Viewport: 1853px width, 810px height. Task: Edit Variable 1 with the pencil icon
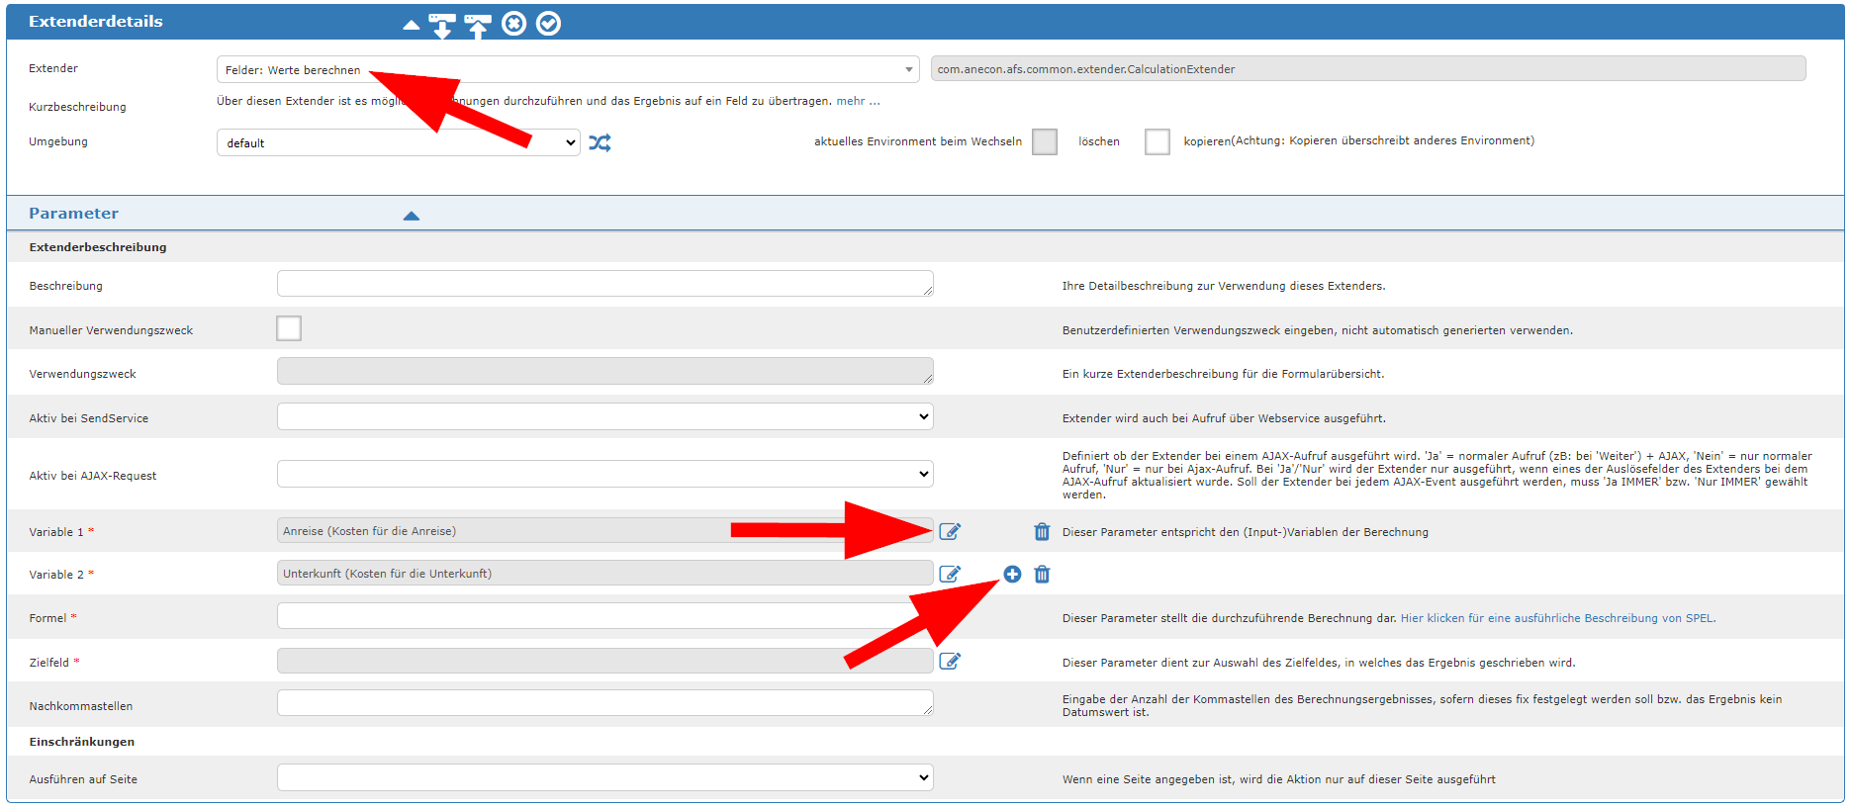coord(950,532)
